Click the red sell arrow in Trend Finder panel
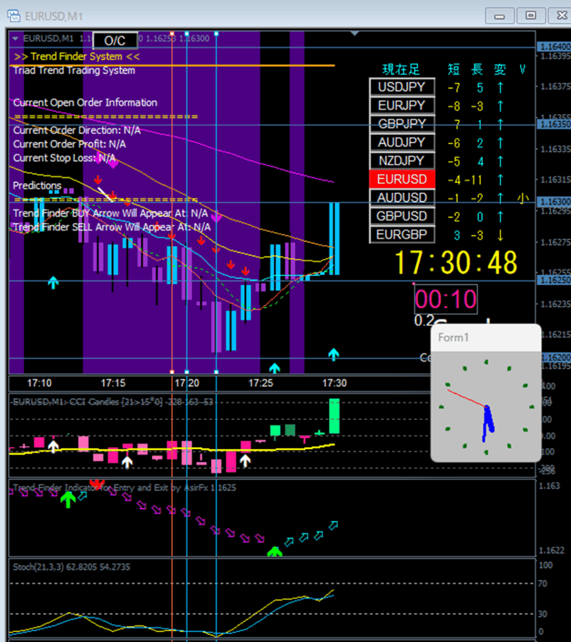Viewport: 571px width, 642px height. point(96,483)
